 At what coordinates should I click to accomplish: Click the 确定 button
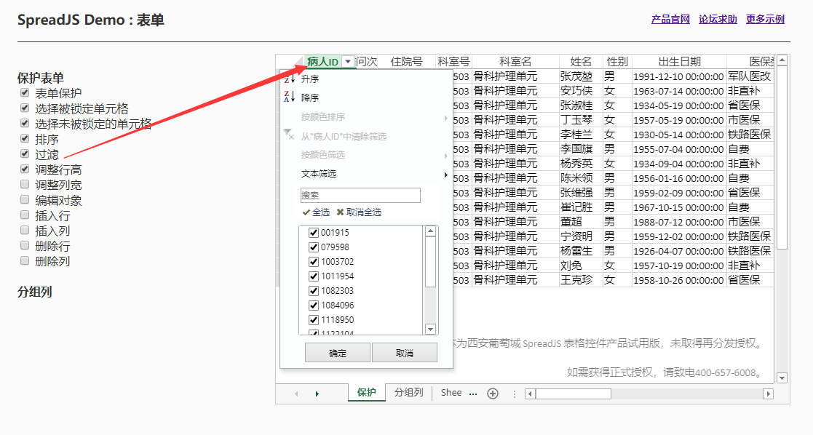click(x=338, y=353)
